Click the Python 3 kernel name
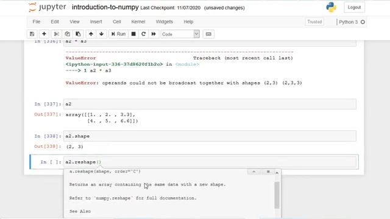The width and height of the screenshot is (390, 219). (x=348, y=22)
